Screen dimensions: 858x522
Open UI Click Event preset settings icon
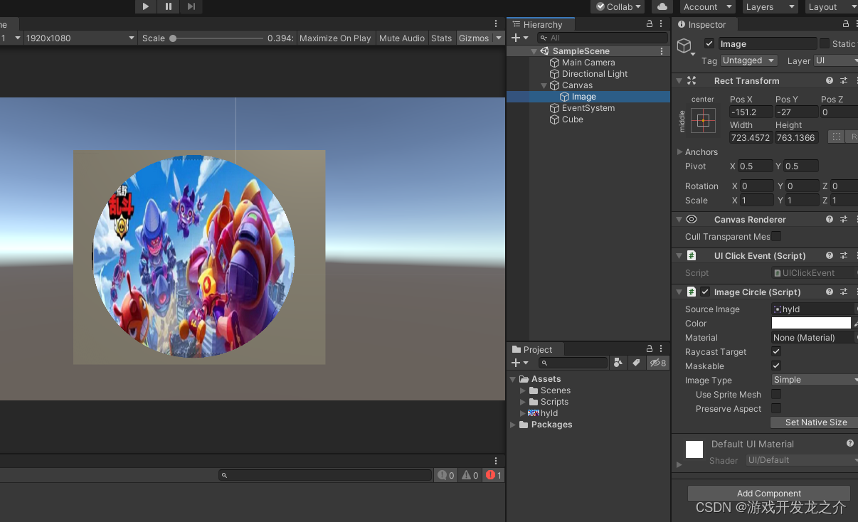844,255
